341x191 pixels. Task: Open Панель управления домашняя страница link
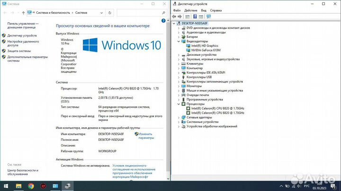click(23, 26)
